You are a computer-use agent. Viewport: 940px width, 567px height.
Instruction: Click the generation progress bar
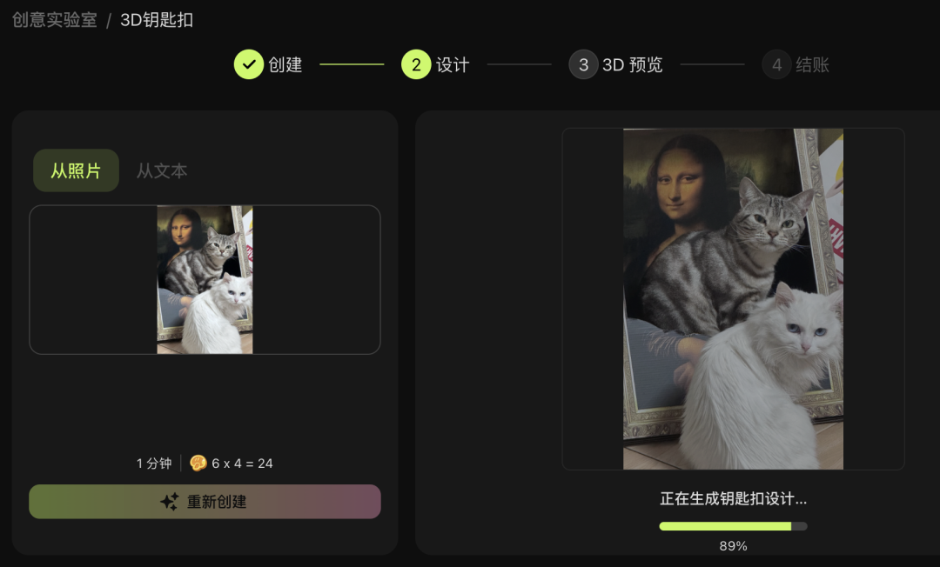click(x=733, y=526)
